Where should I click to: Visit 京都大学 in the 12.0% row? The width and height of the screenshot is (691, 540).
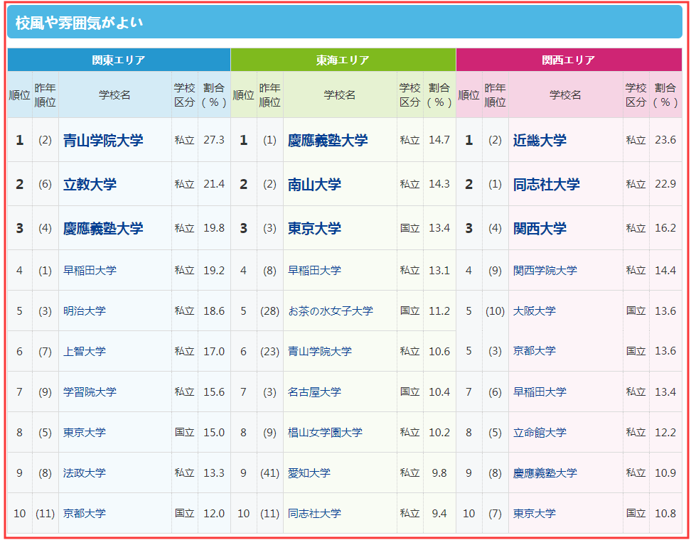pyautogui.click(x=85, y=514)
